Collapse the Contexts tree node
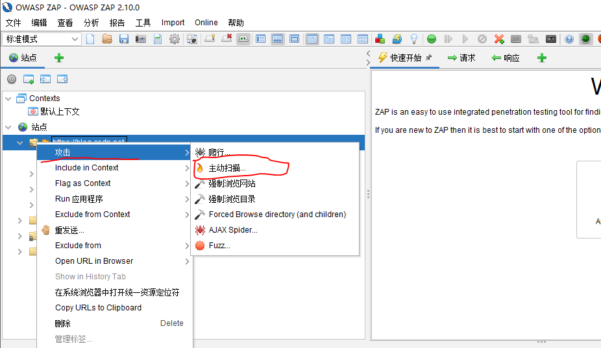Viewport: 601px width, 348px height. (x=8, y=99)
